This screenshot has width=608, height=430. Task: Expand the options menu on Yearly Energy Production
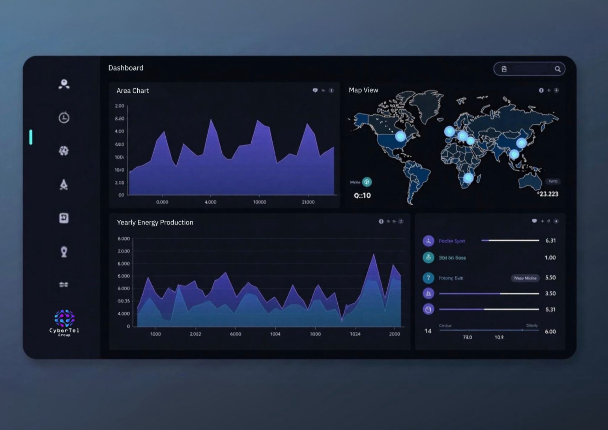(402, 221)
